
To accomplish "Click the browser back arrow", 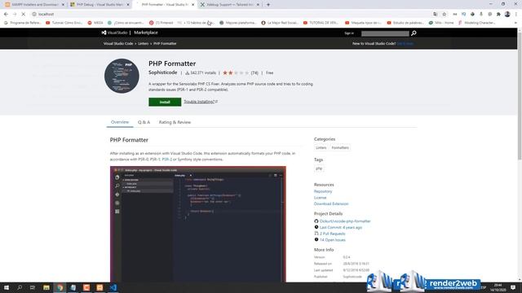I will point(6,15).
